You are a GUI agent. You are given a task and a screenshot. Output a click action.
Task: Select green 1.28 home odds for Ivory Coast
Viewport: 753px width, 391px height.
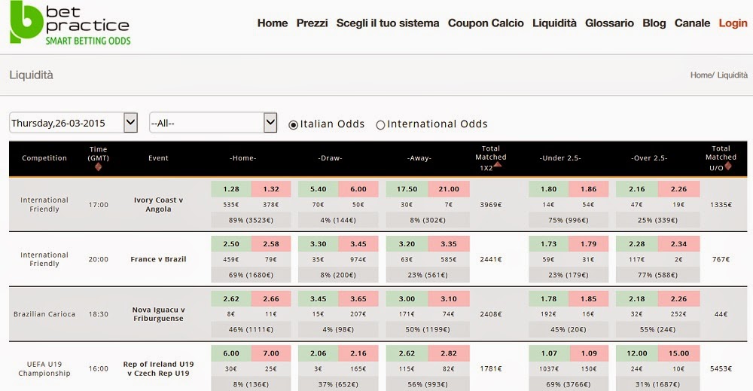pos(231,189)
